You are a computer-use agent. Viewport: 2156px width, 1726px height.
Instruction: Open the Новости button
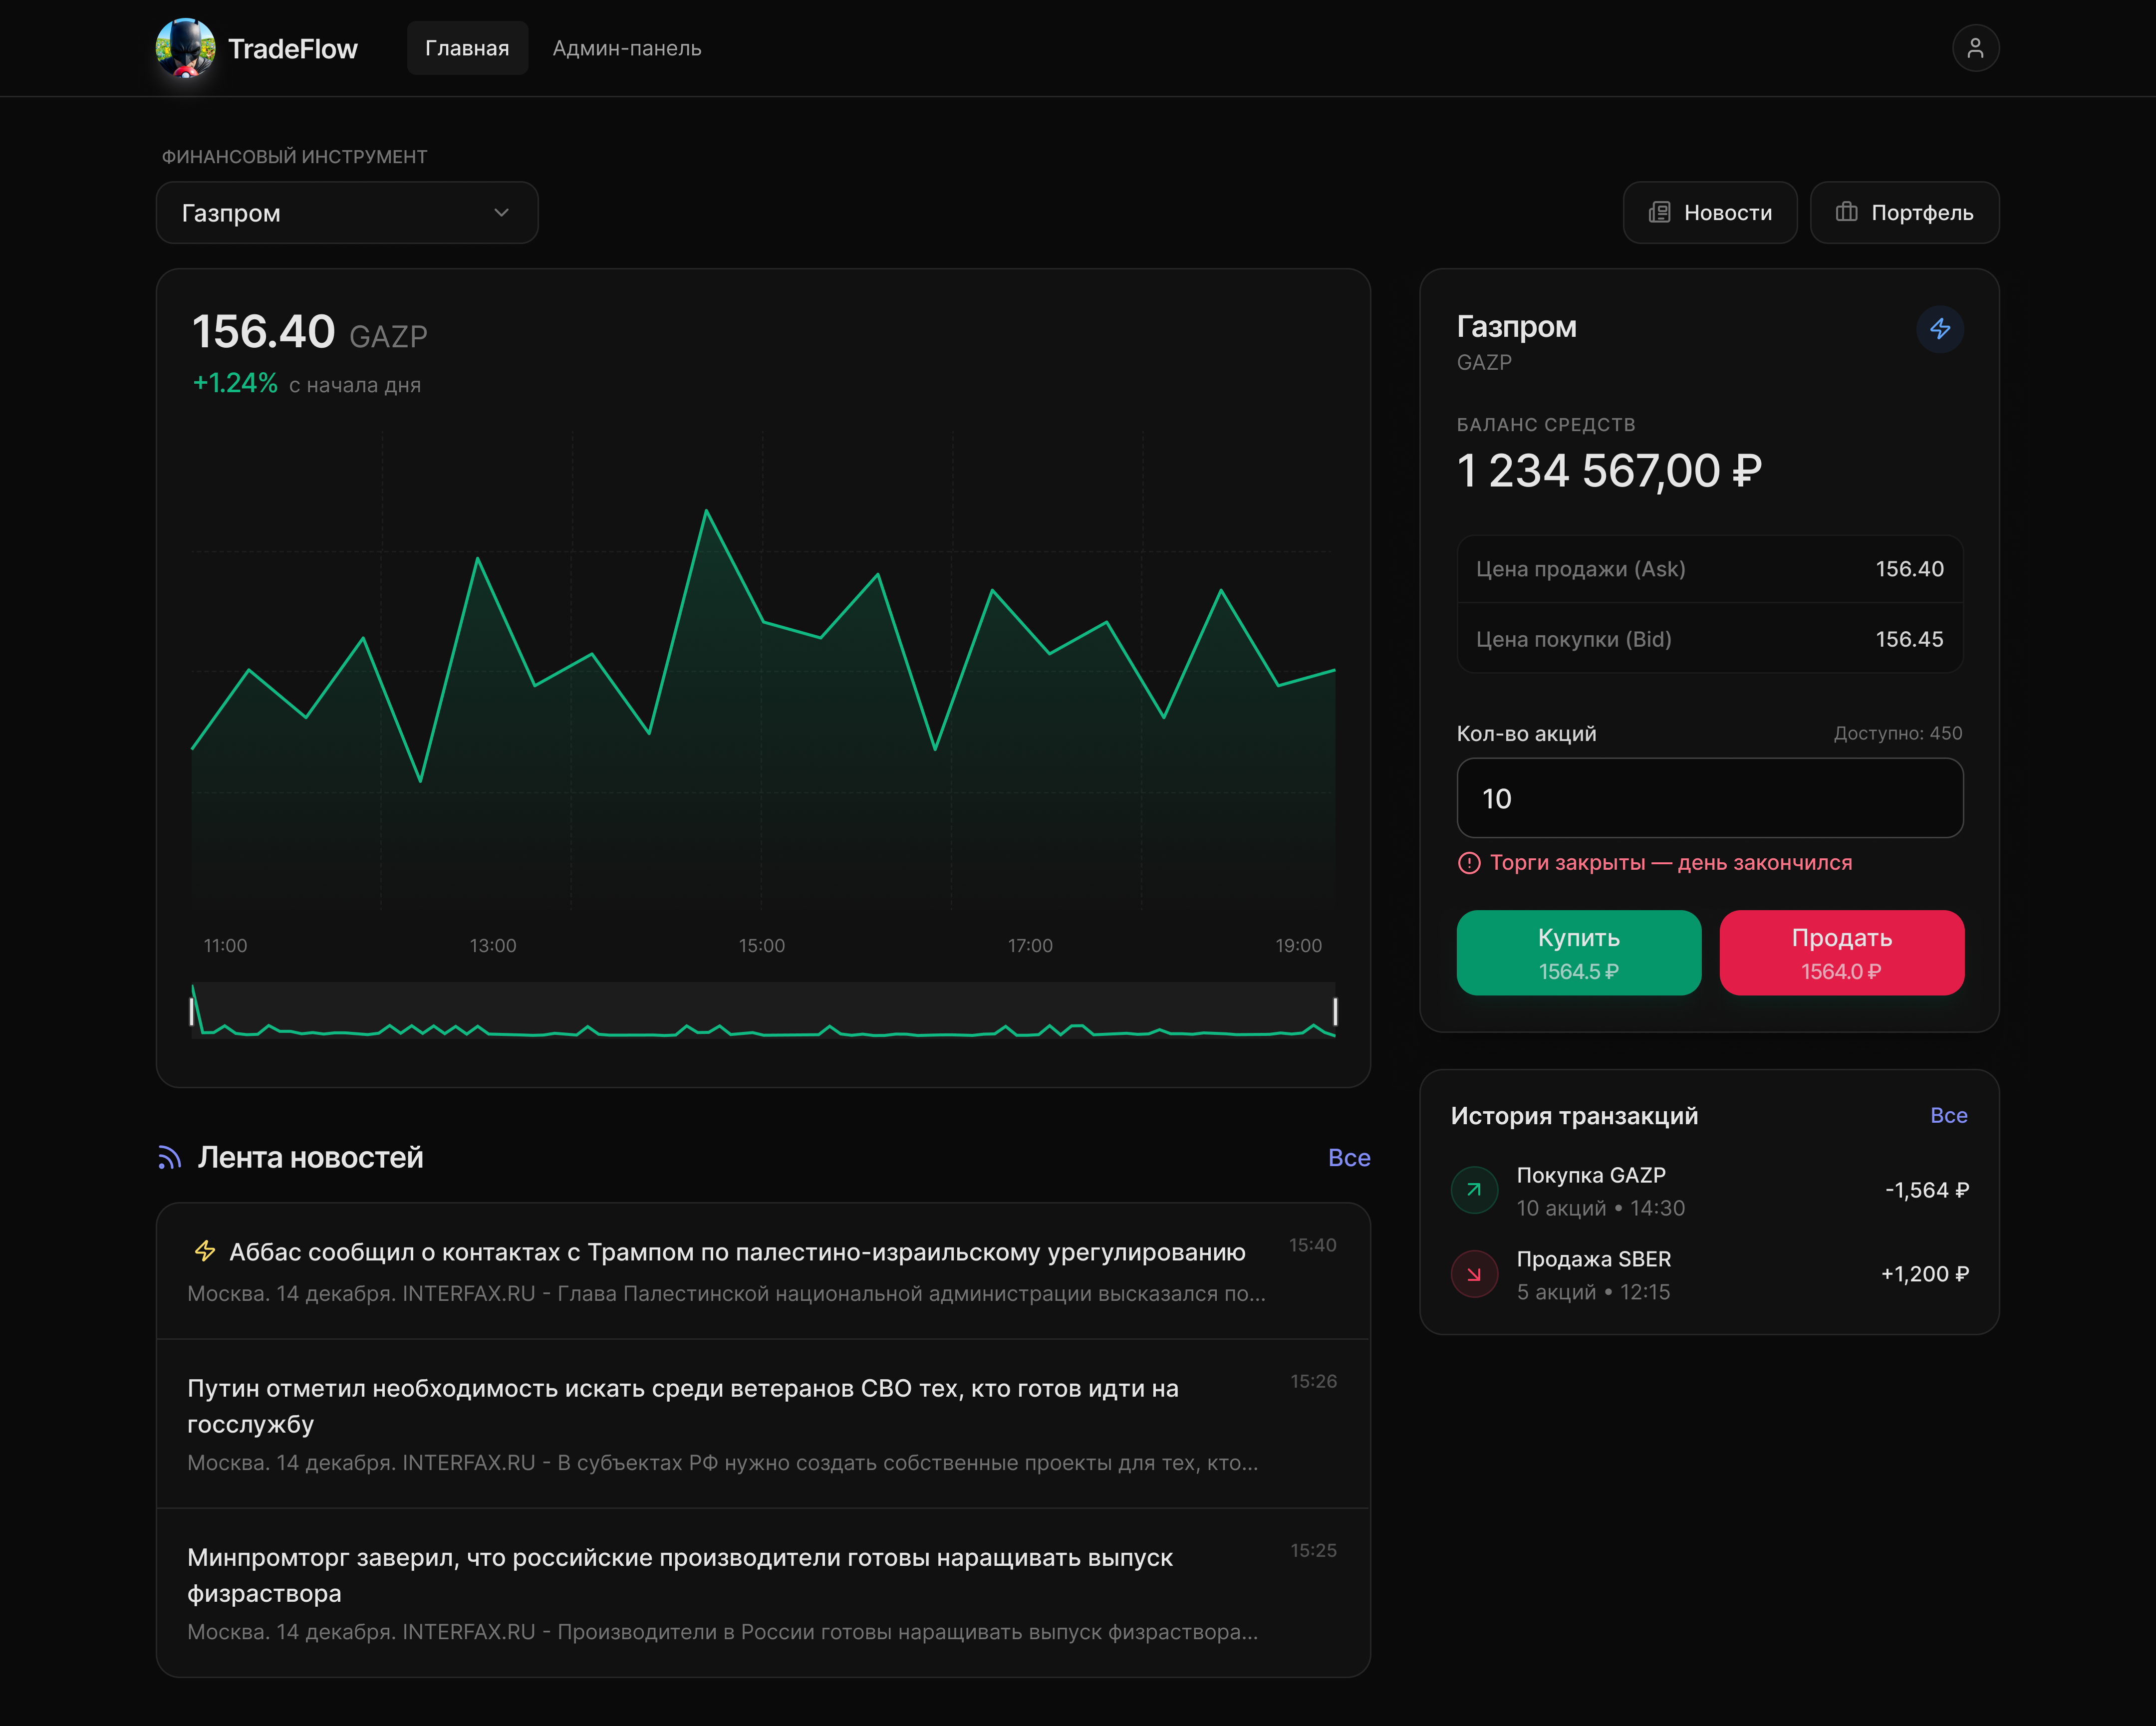1710,212
